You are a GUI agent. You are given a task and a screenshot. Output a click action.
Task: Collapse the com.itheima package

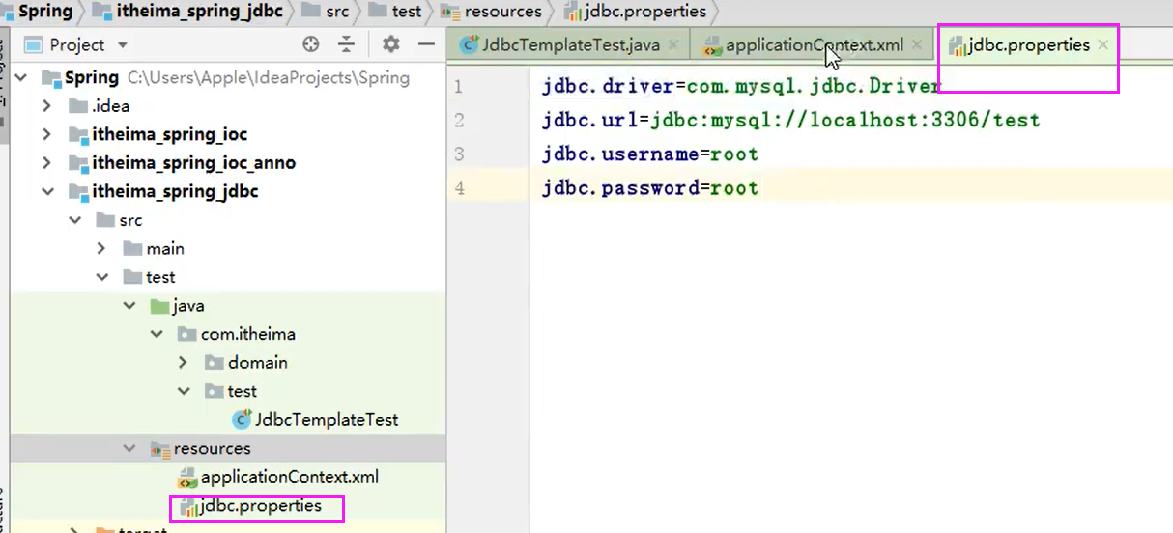[x=157, y=334]
